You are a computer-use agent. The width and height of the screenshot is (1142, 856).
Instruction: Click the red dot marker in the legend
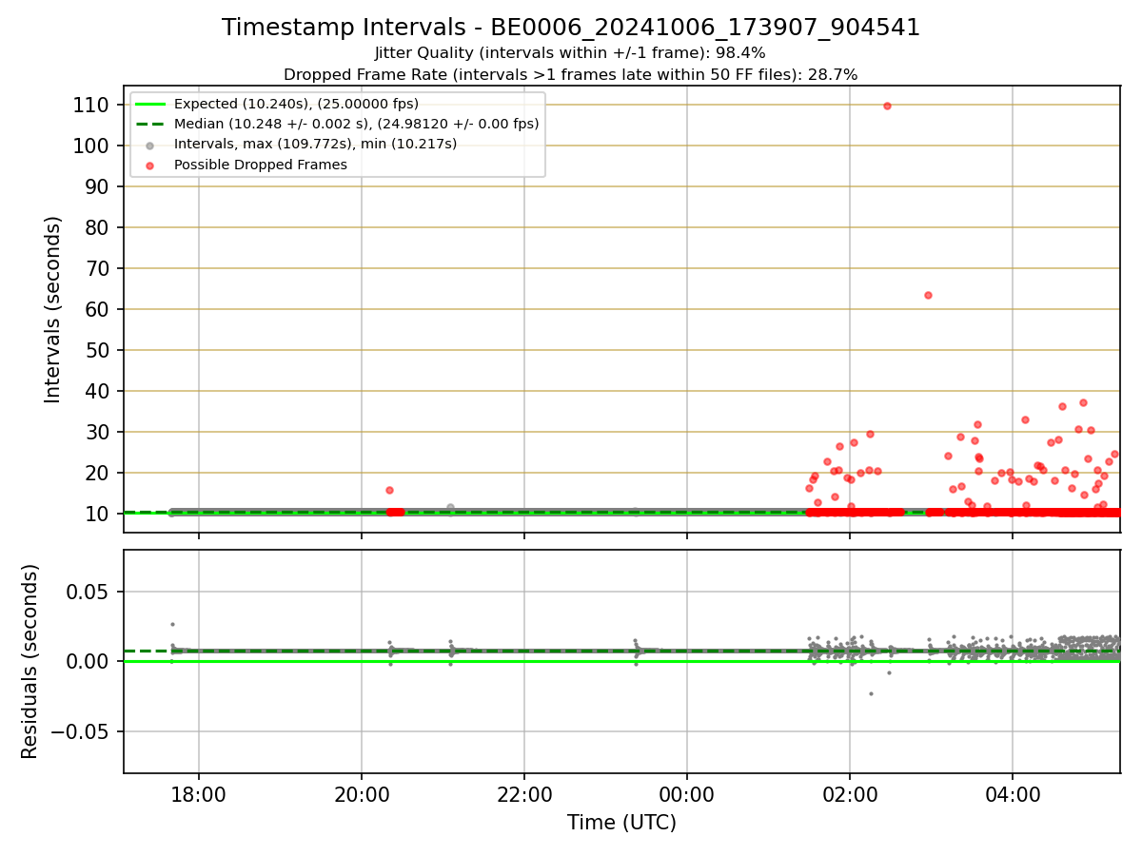[x=150, y=165]
